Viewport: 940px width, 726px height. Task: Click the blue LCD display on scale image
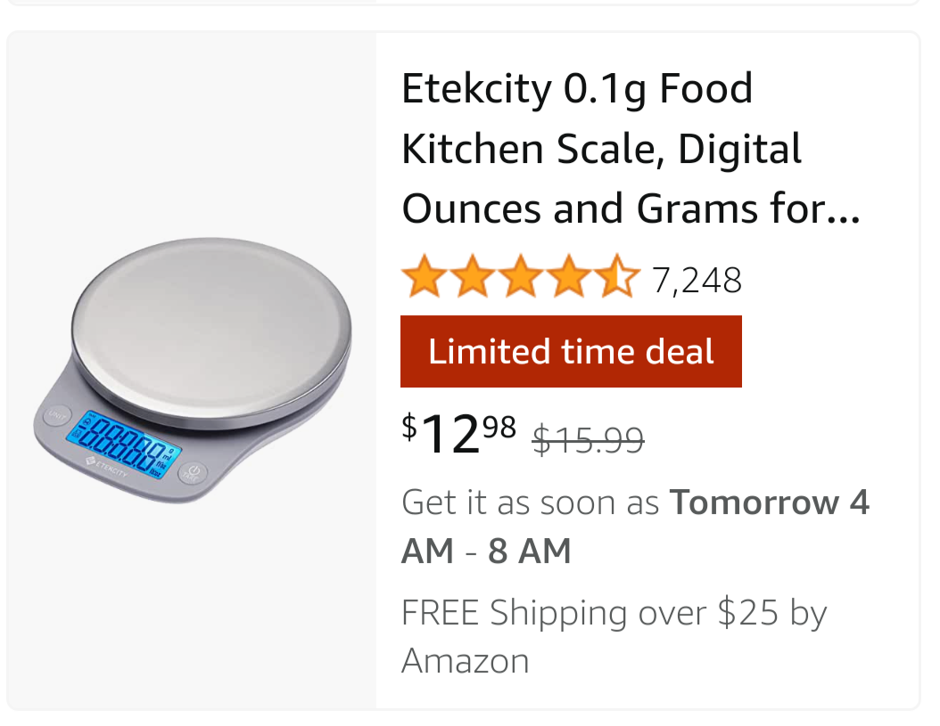click(125, 443)
